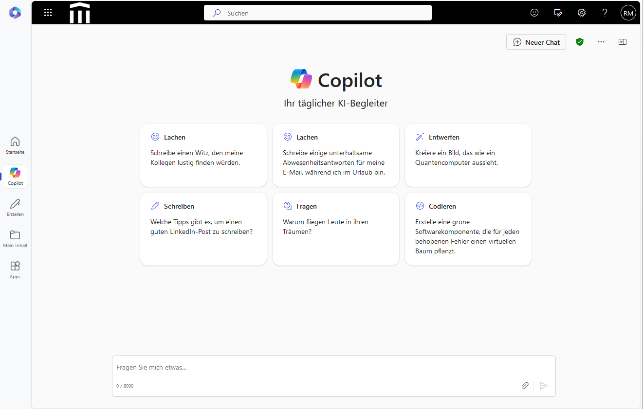Open Erstellen in the sidebar
The image size is (643, 409).
tap(15, 207)
